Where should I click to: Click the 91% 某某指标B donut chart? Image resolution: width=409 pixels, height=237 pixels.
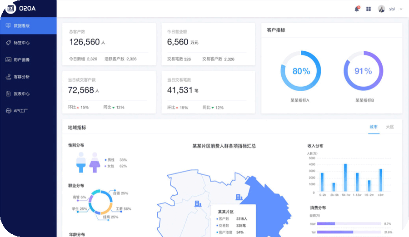coord(363,71)
